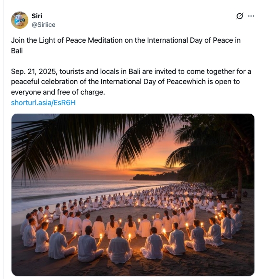View the attached sunset beach image full size
The image size is (261, 279).
coord(133,194)
